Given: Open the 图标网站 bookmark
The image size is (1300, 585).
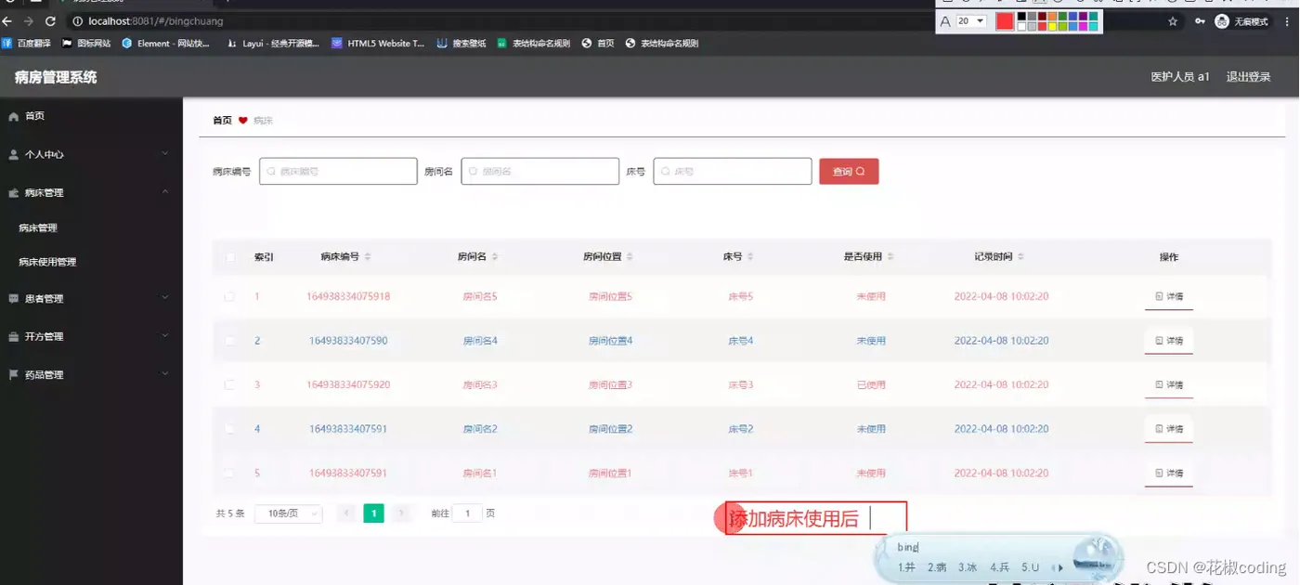Looking at the screenshot, I should point(86,43).
